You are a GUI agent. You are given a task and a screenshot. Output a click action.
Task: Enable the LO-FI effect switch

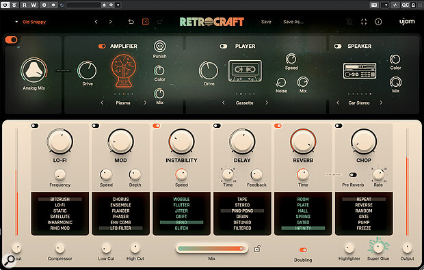click(x=35, y=126)
